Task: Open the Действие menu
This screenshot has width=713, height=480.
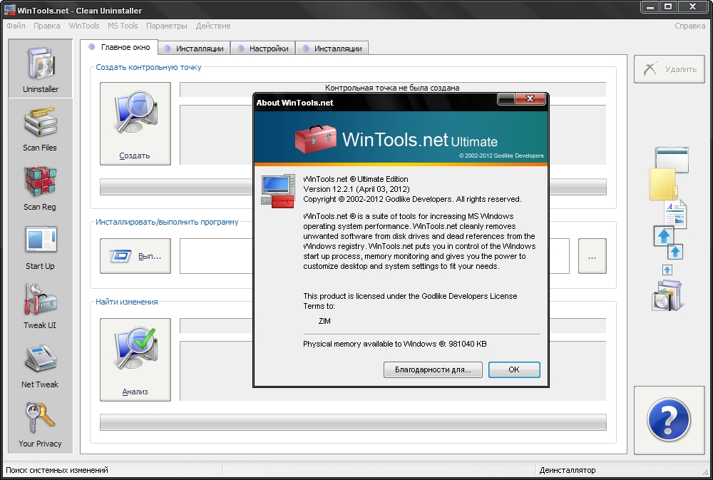Action: pos(212,26)
